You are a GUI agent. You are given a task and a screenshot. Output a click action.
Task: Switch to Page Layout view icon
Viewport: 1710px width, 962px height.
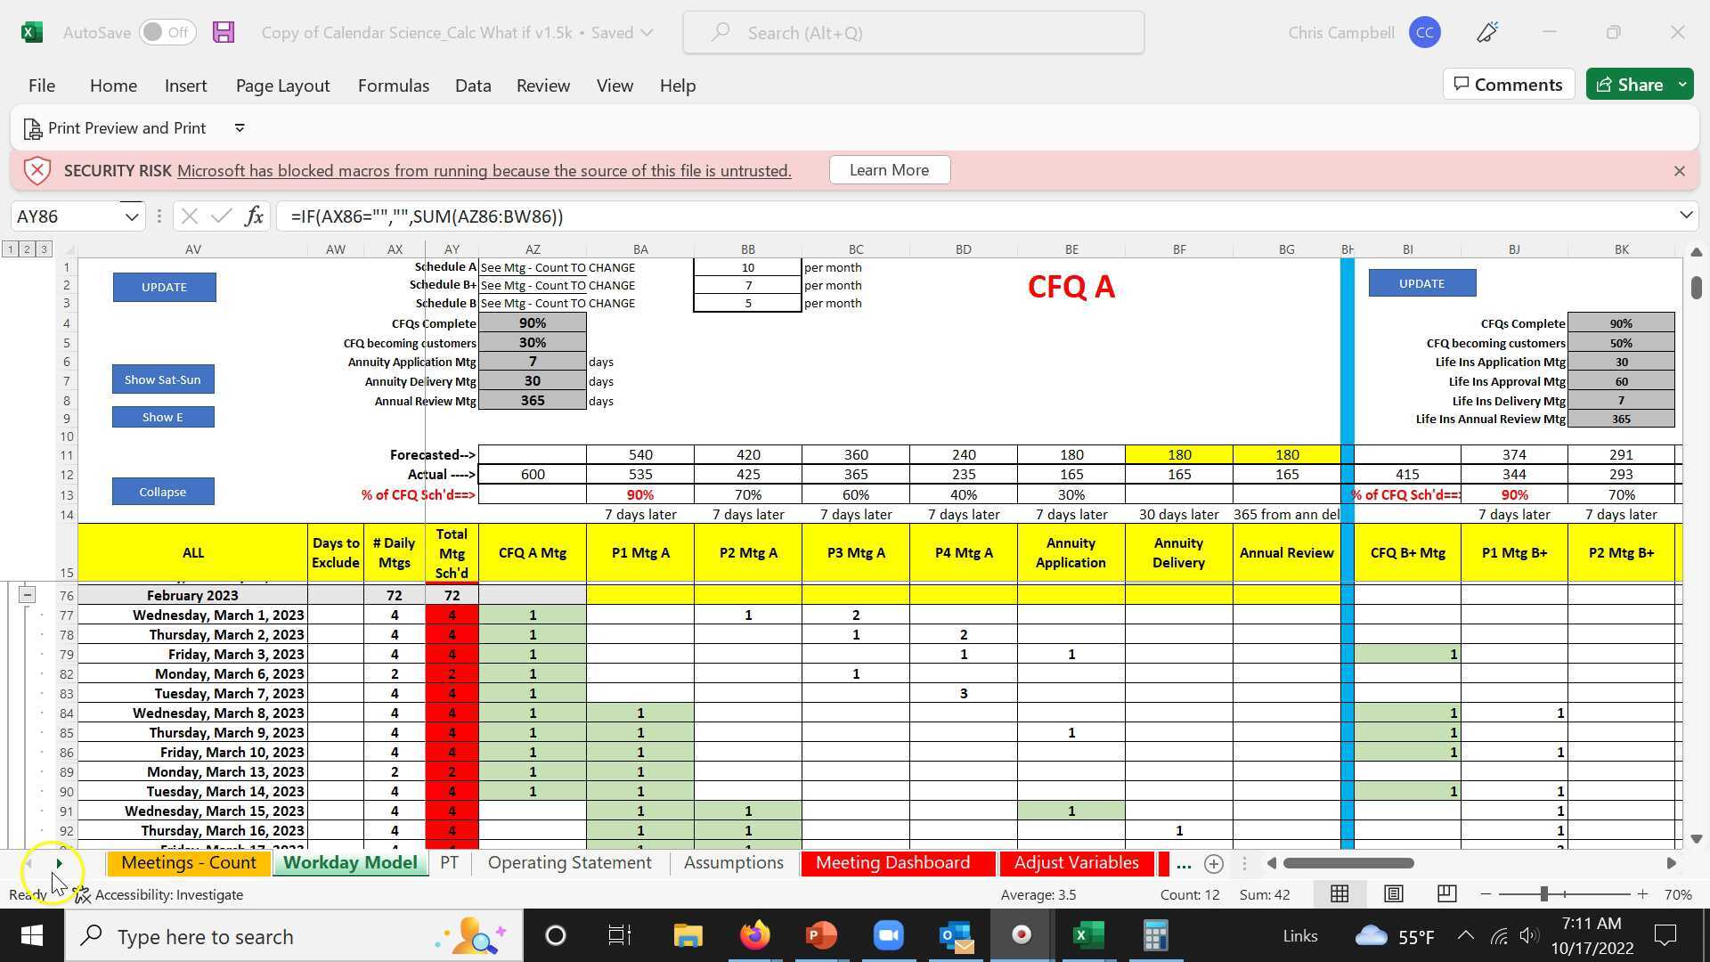(x=1394, y=893)
